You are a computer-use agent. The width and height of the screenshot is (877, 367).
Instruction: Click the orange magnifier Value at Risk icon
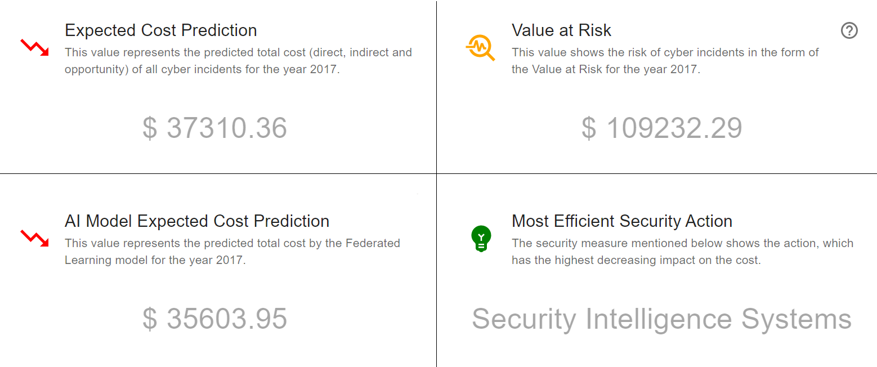pyautogui.click(x=480, y=47)
